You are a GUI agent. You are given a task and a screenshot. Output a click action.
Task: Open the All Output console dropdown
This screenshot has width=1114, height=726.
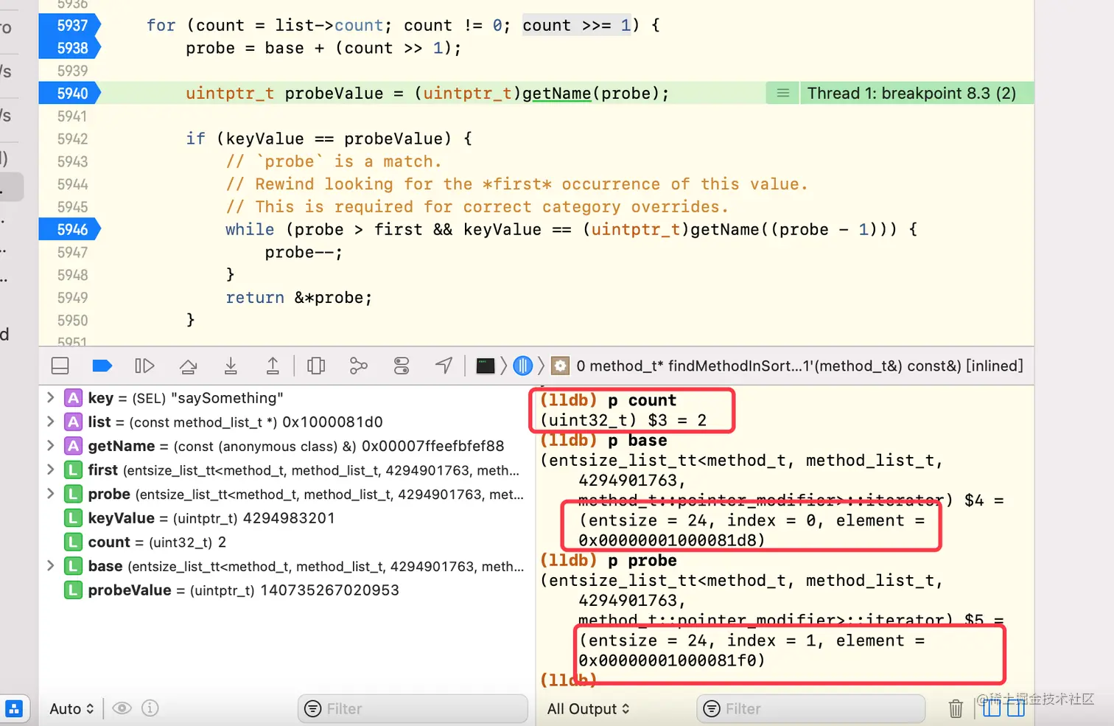[588, 709]
